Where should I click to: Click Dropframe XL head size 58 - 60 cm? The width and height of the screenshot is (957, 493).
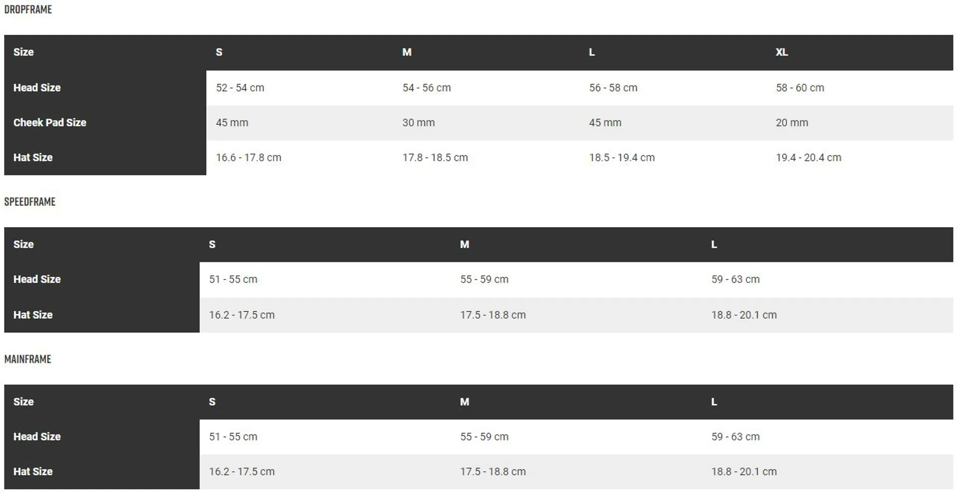[800, 88]
